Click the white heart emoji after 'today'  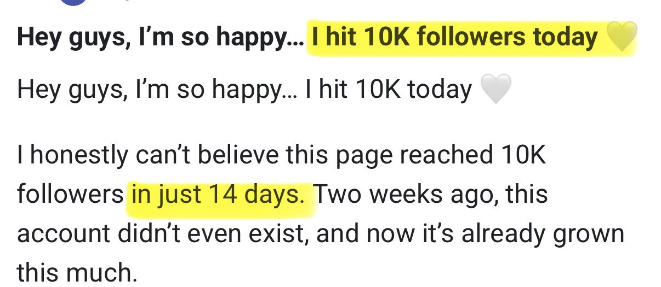point(495,90)
